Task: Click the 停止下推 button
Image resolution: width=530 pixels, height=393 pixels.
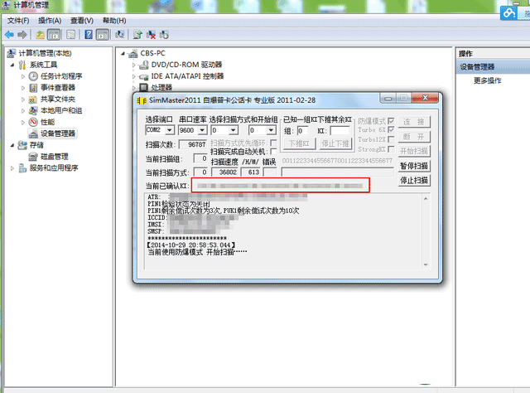Action: pyautogui.click(x=335, y=143)
